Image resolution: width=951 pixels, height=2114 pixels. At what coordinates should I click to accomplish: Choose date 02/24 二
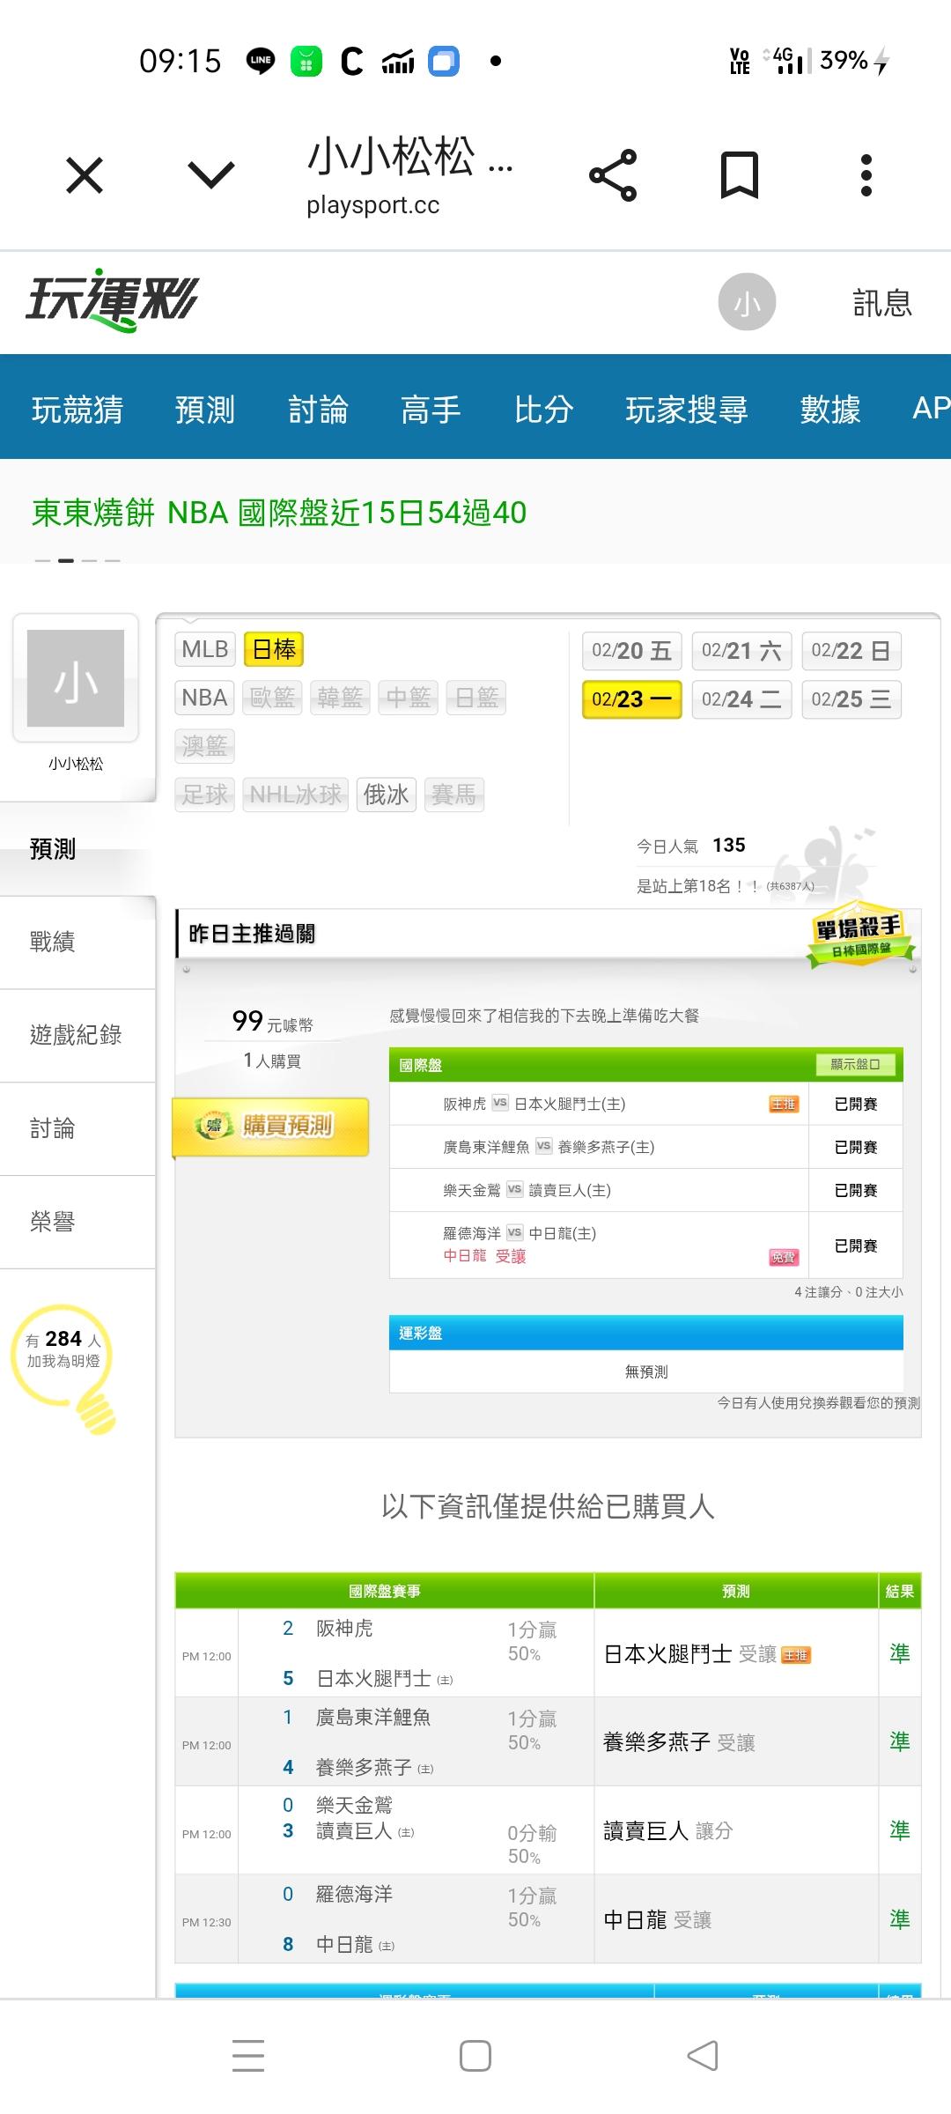coord(741,699)
